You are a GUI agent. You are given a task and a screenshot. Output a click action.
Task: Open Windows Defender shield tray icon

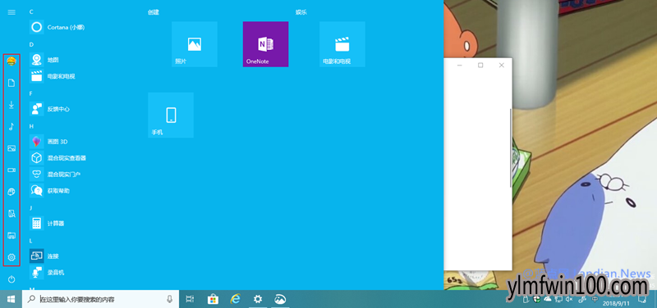tap(538, 299)
